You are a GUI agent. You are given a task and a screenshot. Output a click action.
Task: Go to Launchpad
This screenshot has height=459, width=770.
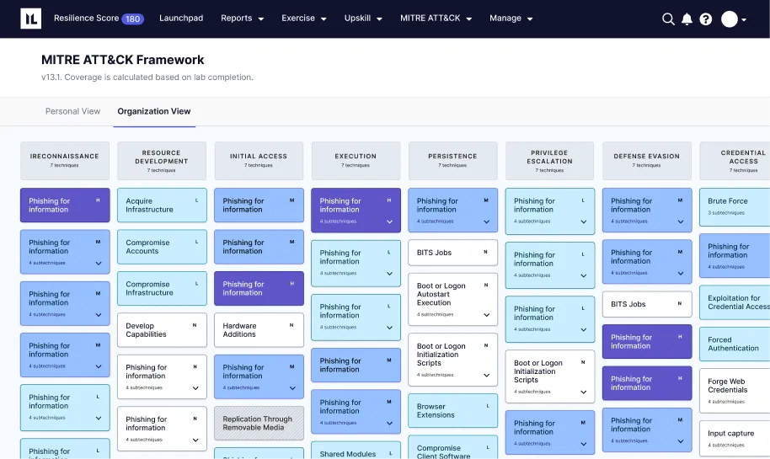[x=181, y=19]
